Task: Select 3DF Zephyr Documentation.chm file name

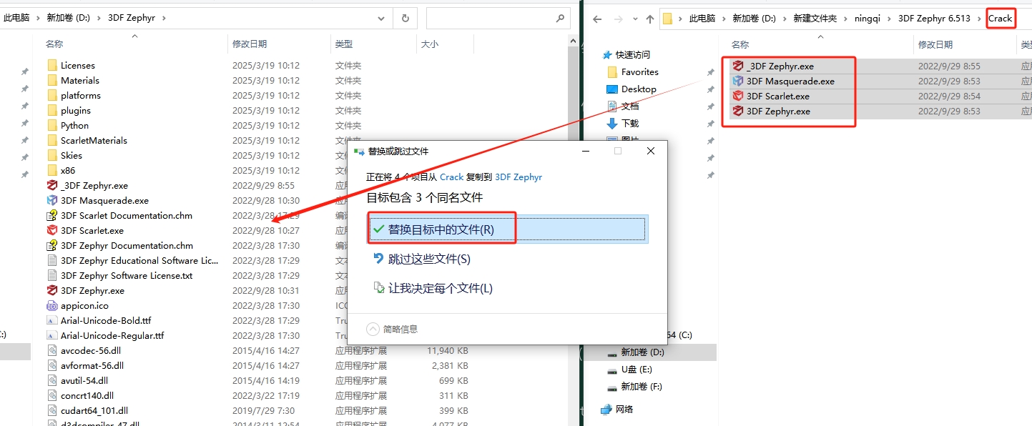Action: (127, 245)
